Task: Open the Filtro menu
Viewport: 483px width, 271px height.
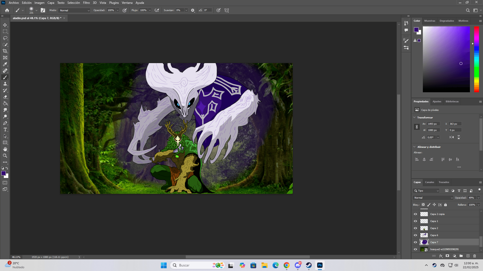Action: pos(86,3)
